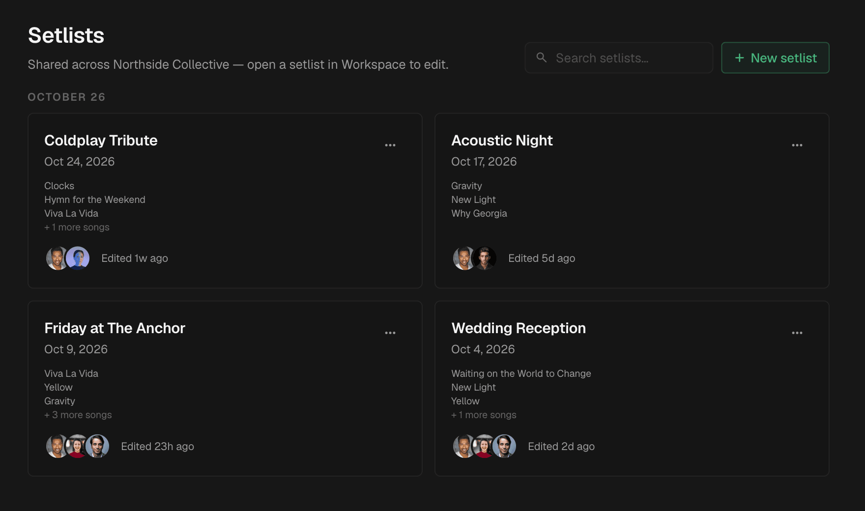The height and width of the screenshot is (511, 865).
Task: Select 'Clocks' in Coldplay Tribute
Action: [x=59, y=186]
